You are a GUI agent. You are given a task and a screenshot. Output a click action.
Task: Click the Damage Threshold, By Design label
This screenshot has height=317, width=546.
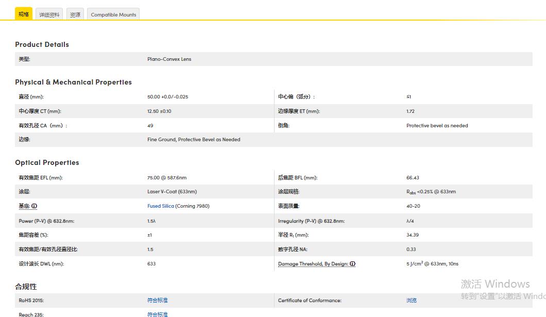313,264
